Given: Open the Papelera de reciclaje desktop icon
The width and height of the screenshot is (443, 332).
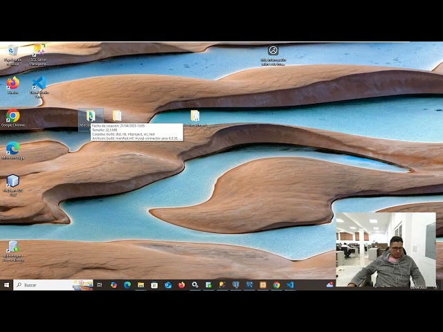Looking at the screenshot, I should pos(12,55).
